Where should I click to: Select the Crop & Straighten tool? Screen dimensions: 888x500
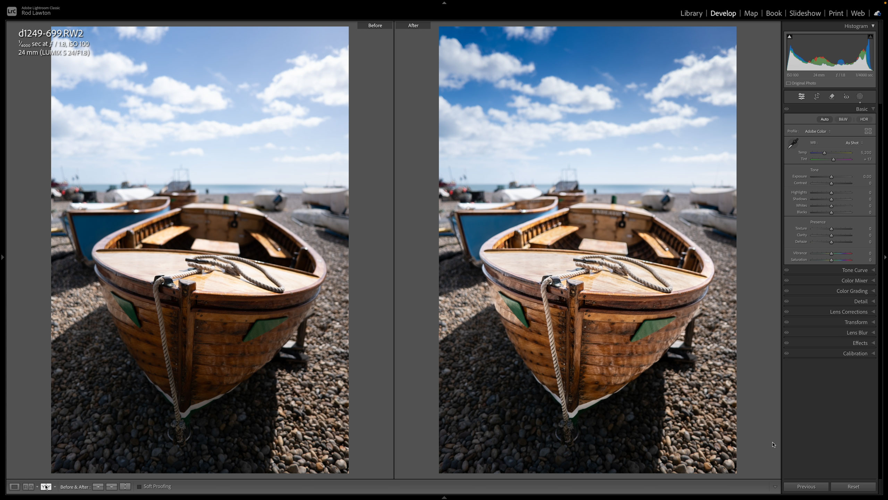(816, 96)
